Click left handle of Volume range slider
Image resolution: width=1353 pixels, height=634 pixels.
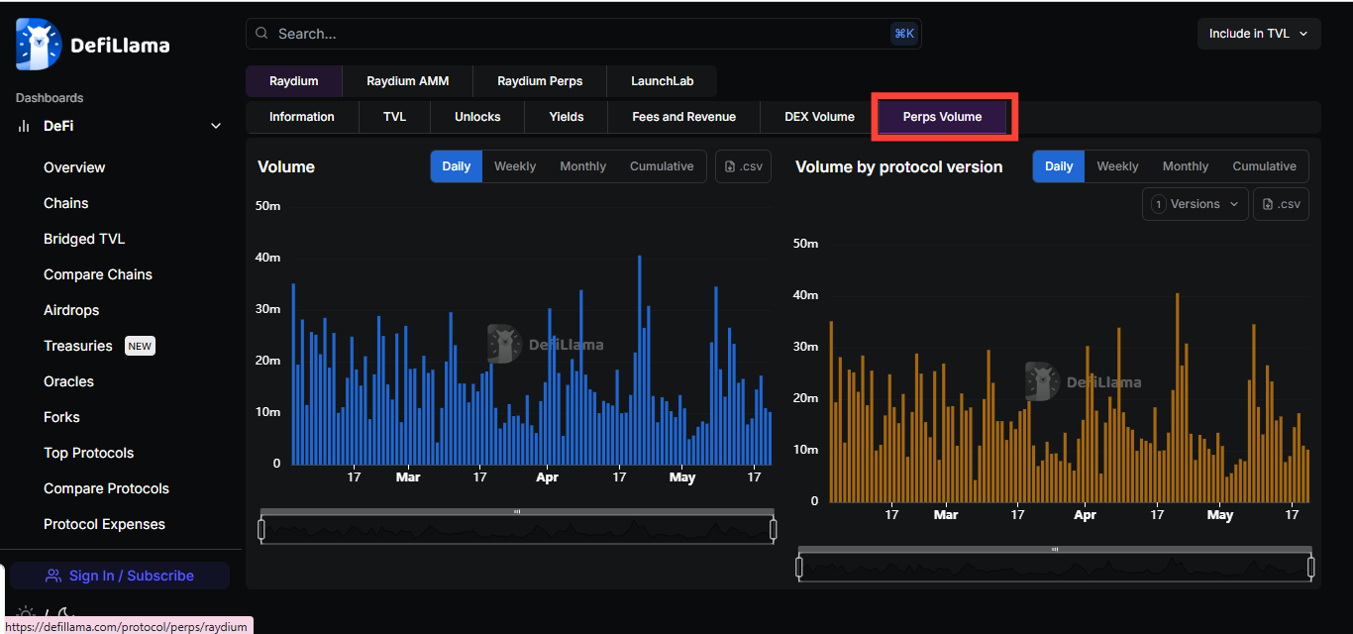(x=261, y=530)
